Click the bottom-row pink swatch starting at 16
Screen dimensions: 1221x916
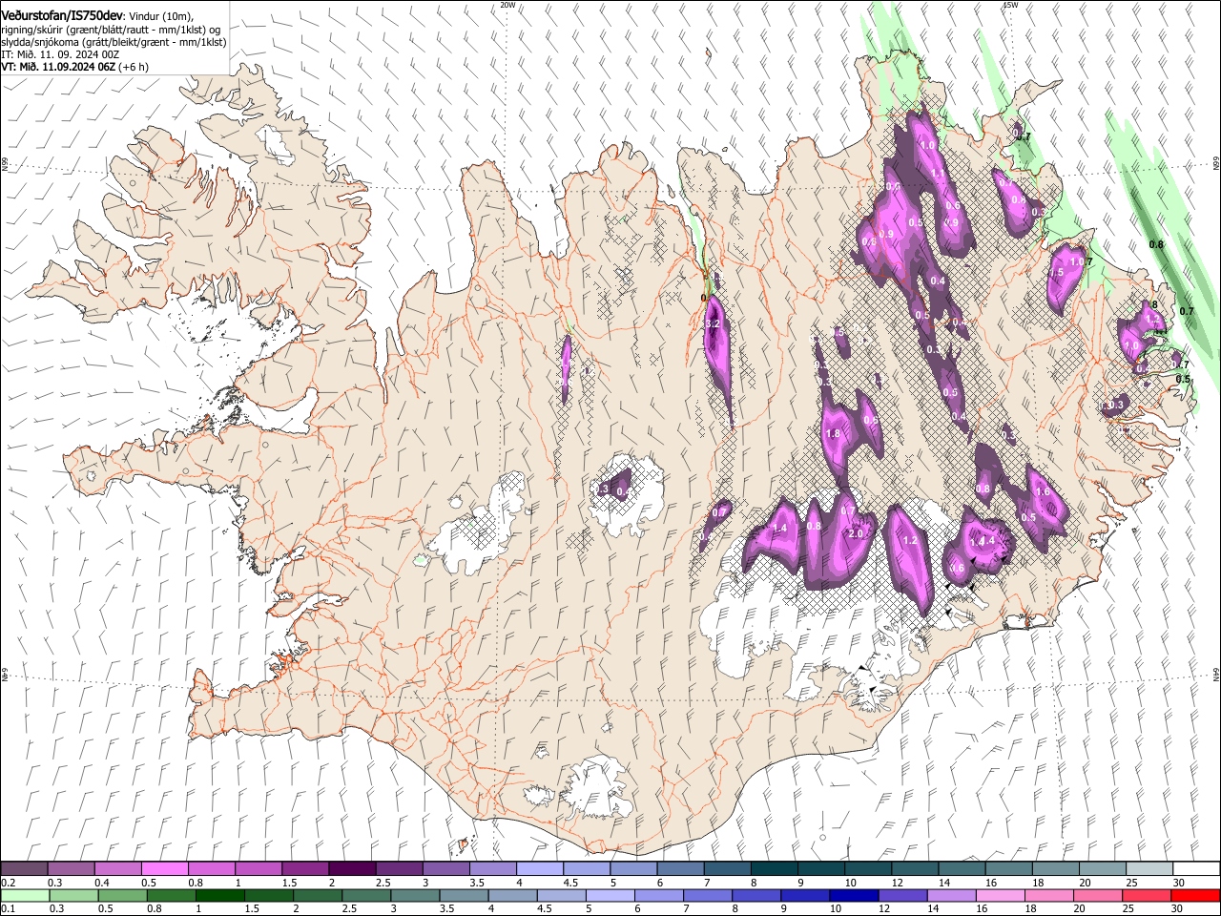point(1000,895)
